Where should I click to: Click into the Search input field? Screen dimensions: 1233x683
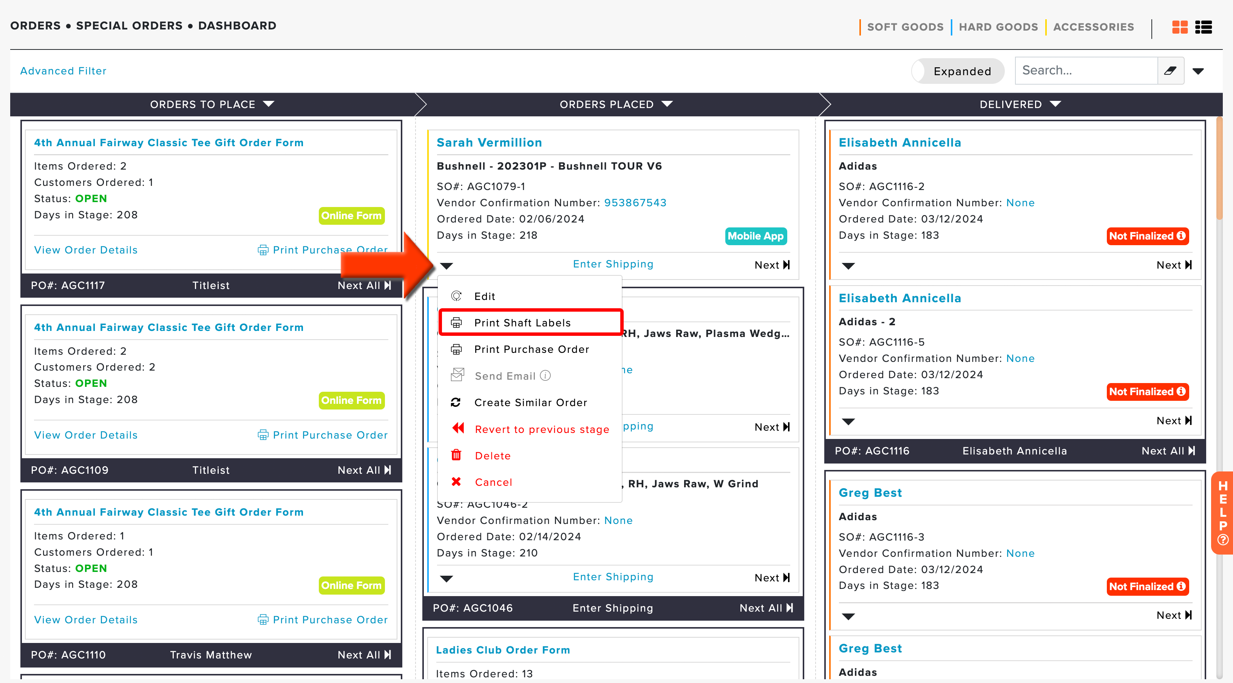(x=1086, y=71)
